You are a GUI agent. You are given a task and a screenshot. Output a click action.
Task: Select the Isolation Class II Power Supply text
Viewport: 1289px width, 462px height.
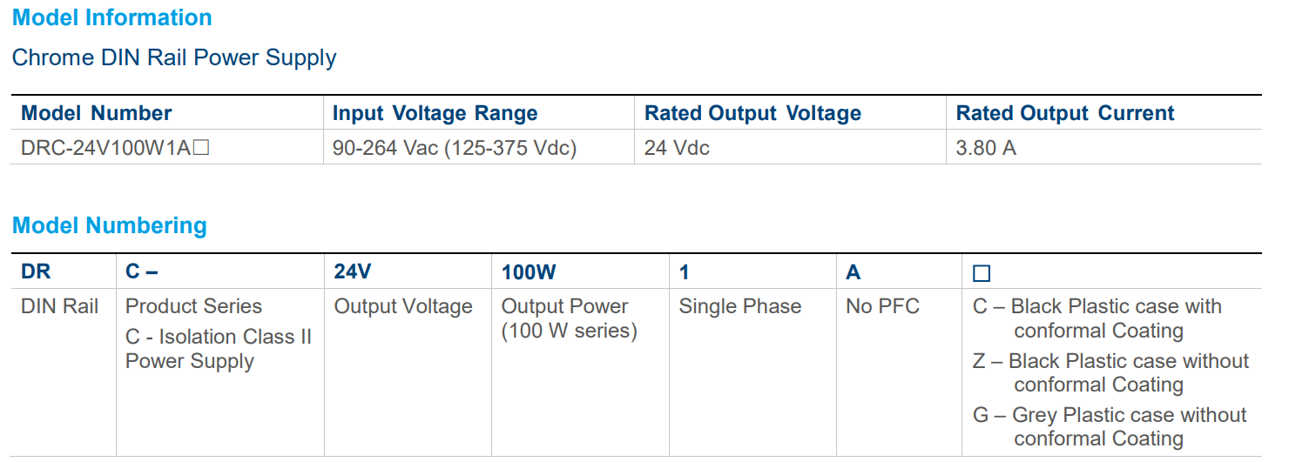coord(218,348)
